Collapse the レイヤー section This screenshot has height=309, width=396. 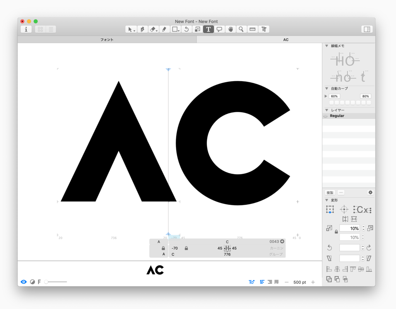pos(326,110)
